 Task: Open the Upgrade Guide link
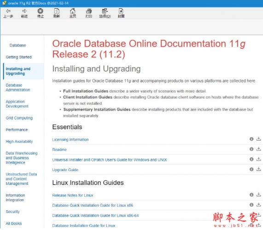tap(65, 170)
